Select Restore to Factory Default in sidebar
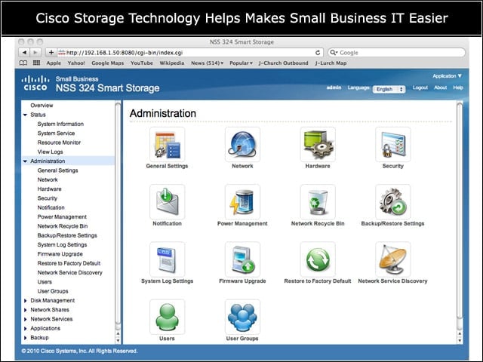The width and height of the screenshot is (483, 362). point(69,263)
